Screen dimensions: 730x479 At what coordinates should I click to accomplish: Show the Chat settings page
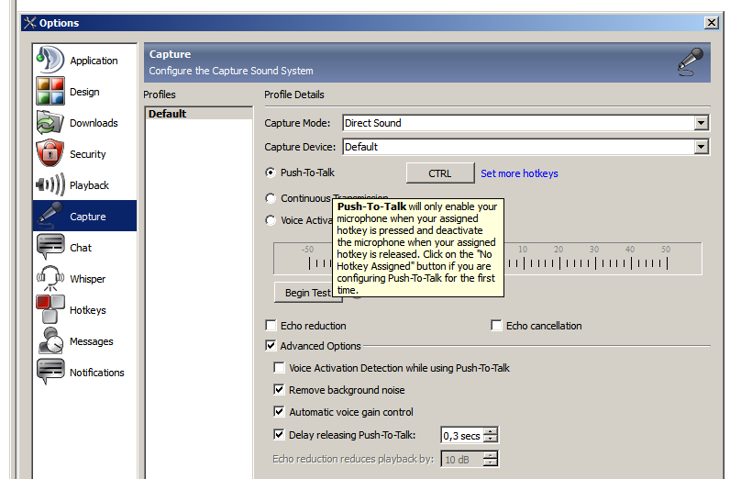tap(84, 248)
